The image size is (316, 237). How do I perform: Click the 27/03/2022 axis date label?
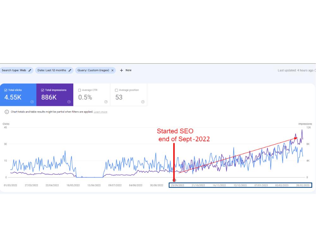[x=31, y=185]
